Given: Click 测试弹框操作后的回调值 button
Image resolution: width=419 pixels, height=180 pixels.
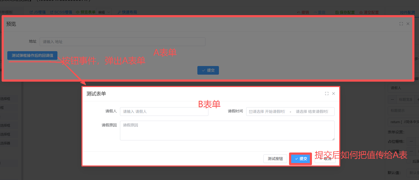Looking at the screenshot, I should (x=32, y=56).
